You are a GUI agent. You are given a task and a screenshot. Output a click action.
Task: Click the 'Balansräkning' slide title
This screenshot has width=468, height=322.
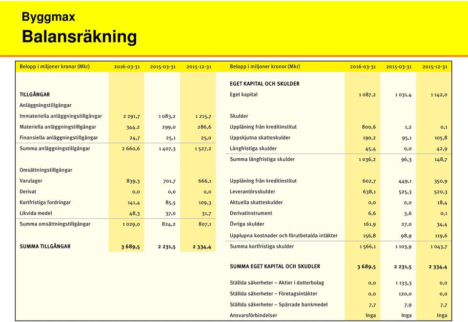click(x=80, y=37)
